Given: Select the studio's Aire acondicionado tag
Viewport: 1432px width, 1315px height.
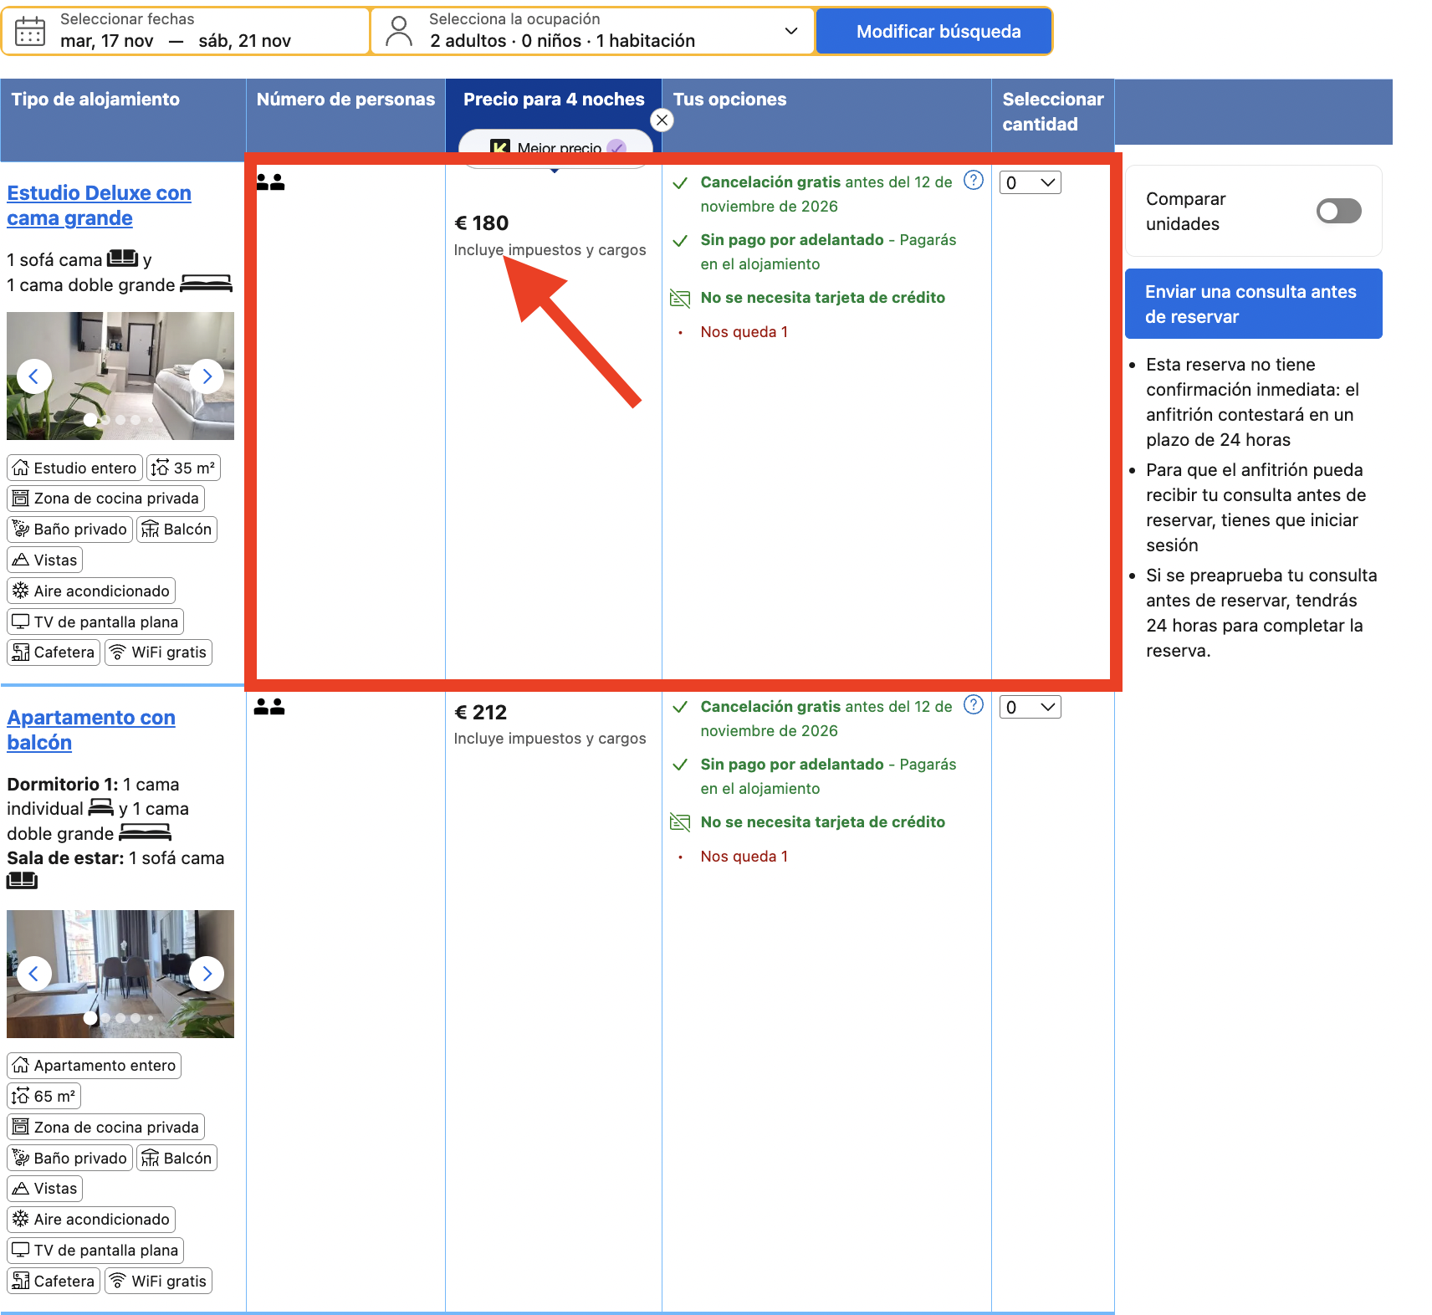Looking at the screenshot, I should click(91, 591).
